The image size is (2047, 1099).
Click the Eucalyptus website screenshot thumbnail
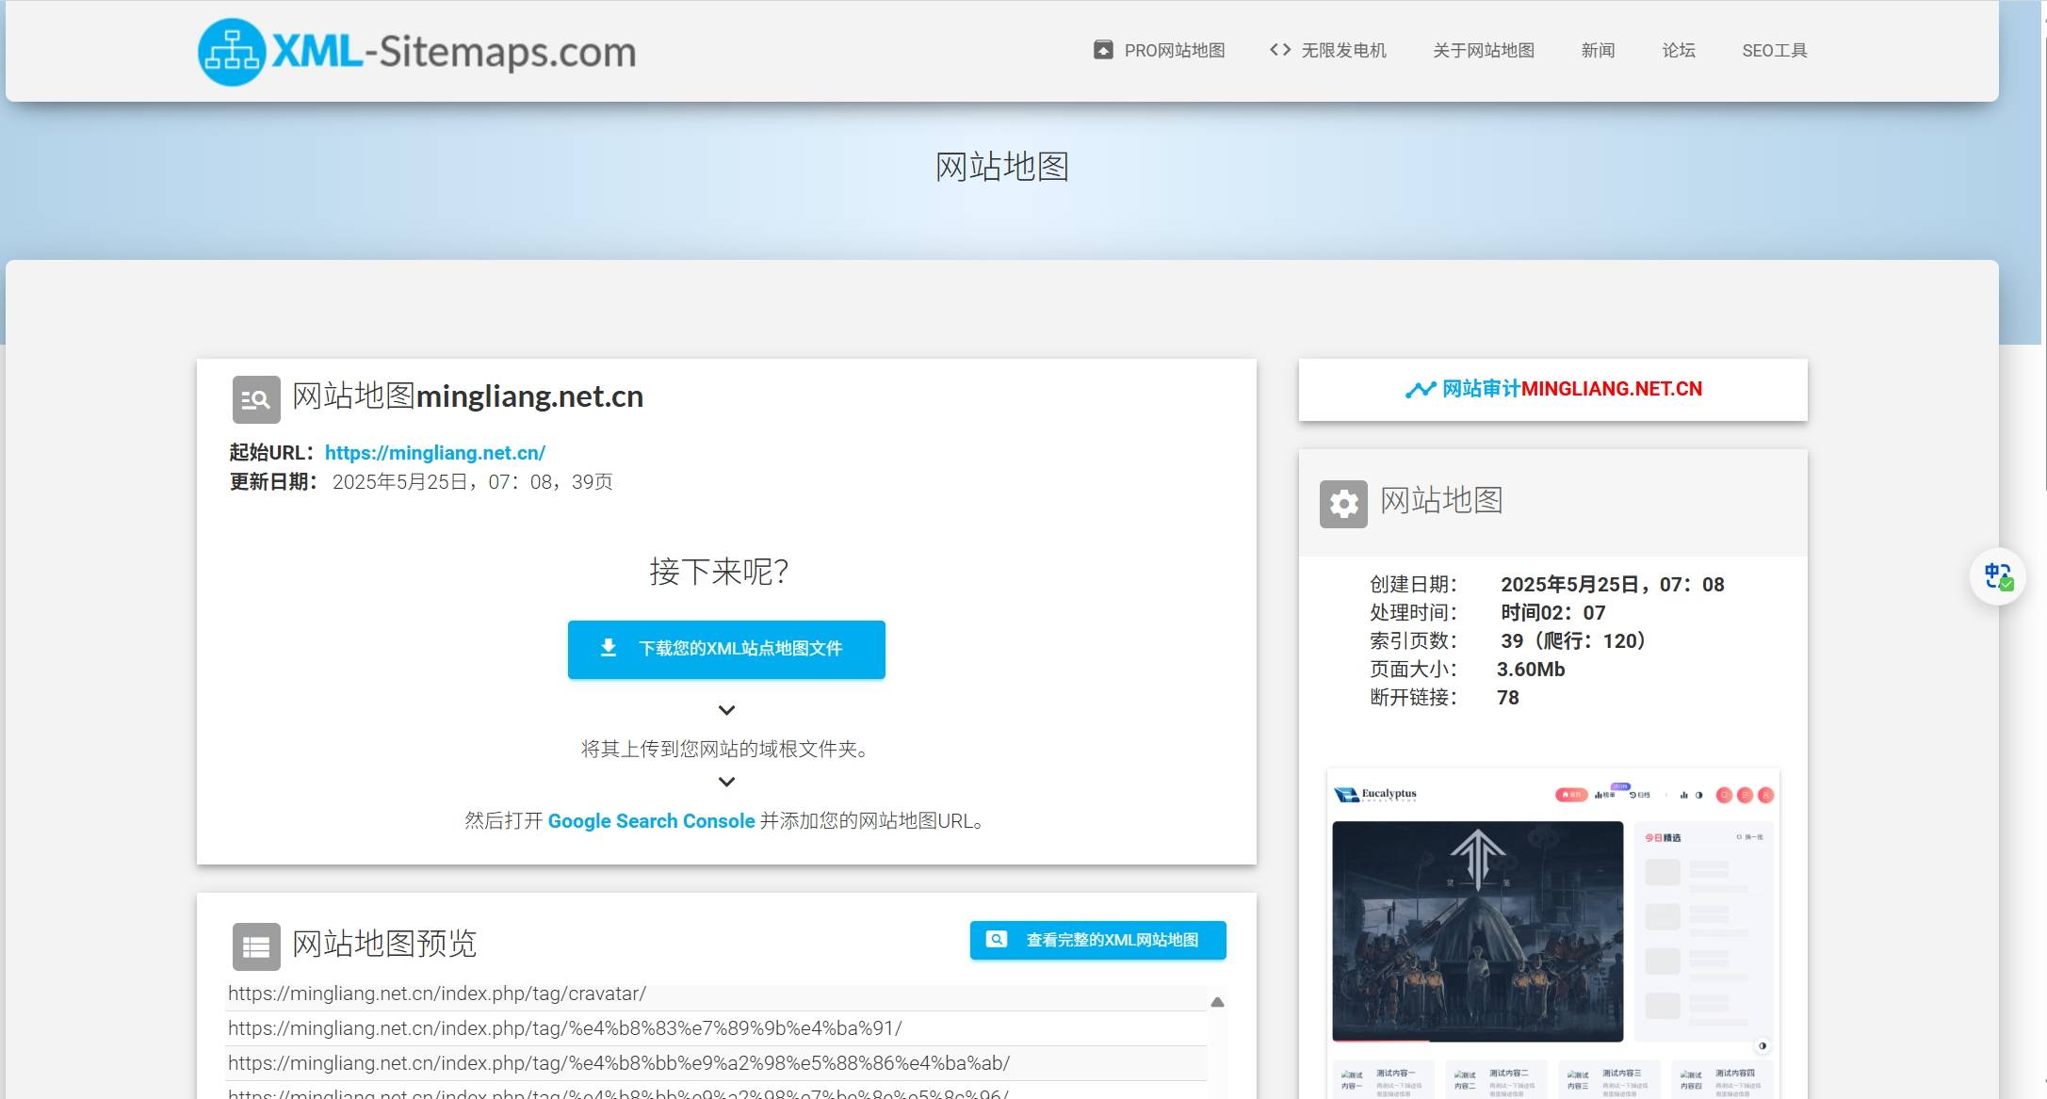pos(1552,932)
